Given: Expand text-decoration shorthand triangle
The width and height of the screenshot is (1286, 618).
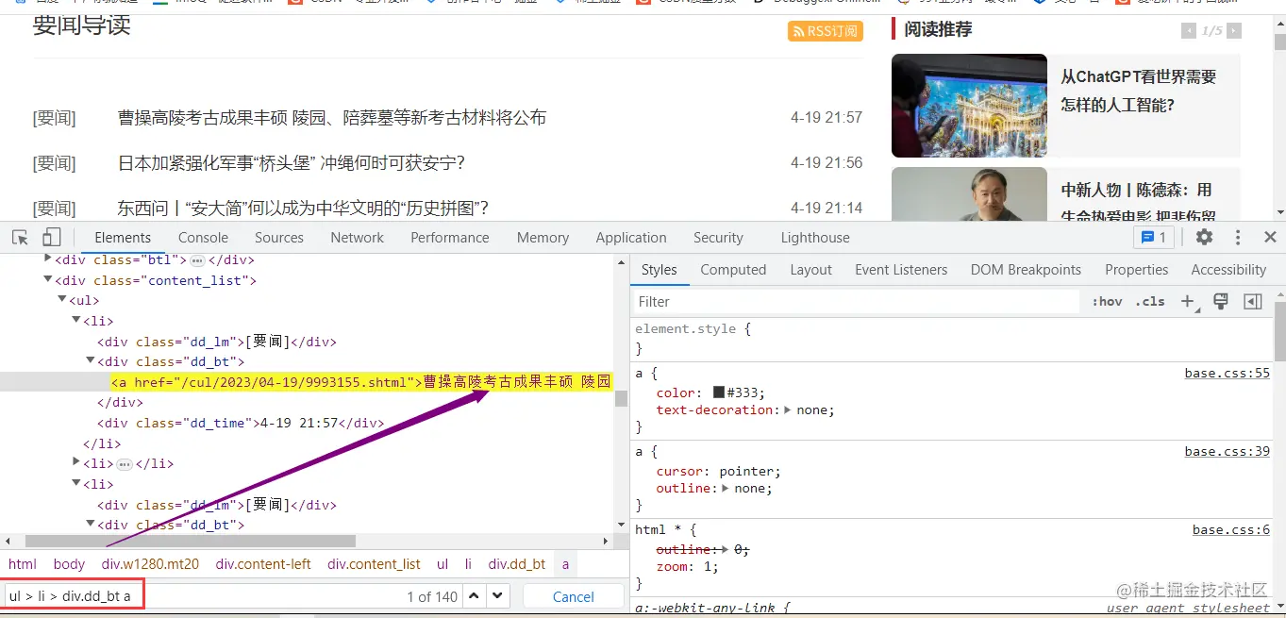Looking at the screenshot, I should 788,410.
